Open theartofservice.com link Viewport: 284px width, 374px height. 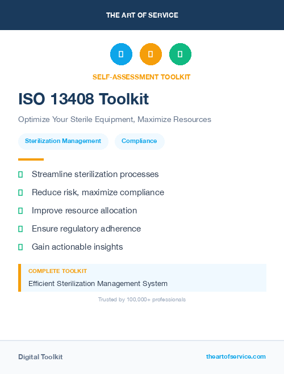[x=236, y=356]
